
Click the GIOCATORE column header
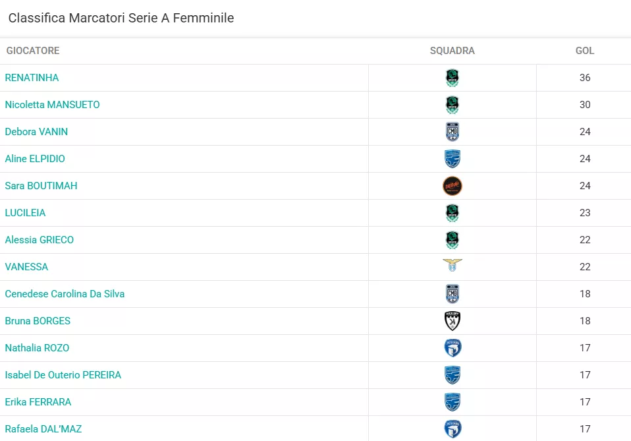point(33,51)
